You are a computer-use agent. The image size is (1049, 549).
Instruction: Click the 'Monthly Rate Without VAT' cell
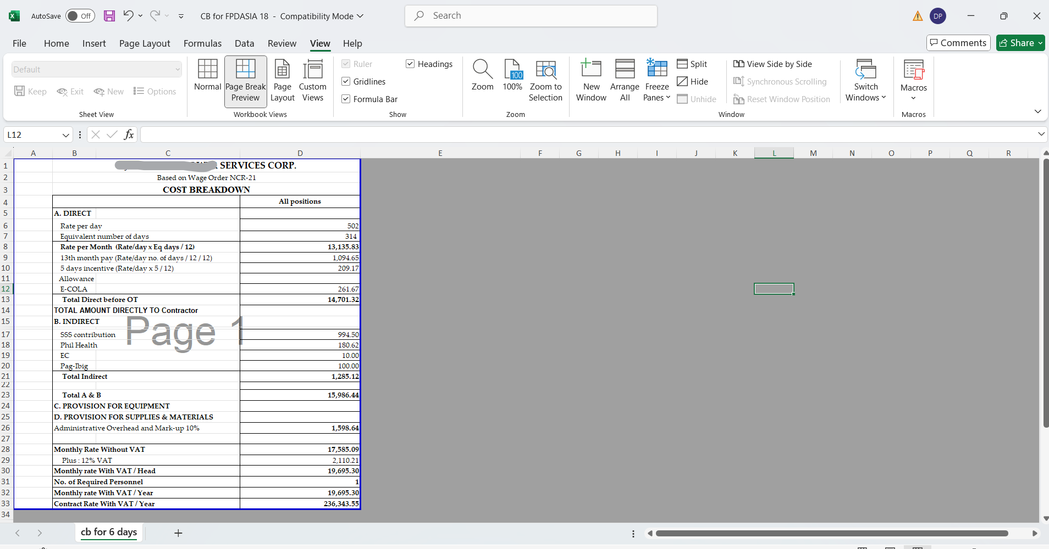146,449
